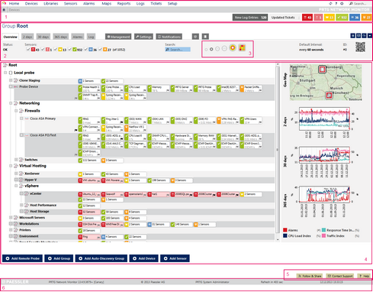Toggle the blue paused sensors checkbox (36)
Screen dimensions: 373x292
pyautogui.click(x=86, y=50)
